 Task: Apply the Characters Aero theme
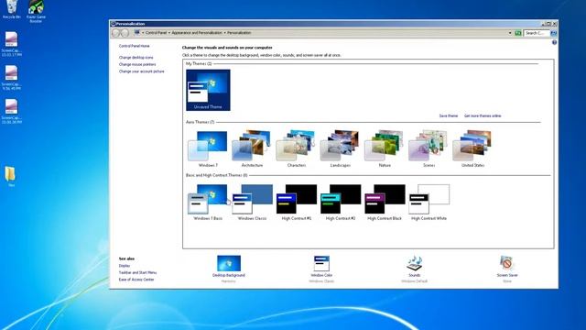click(x=297, y=148)
